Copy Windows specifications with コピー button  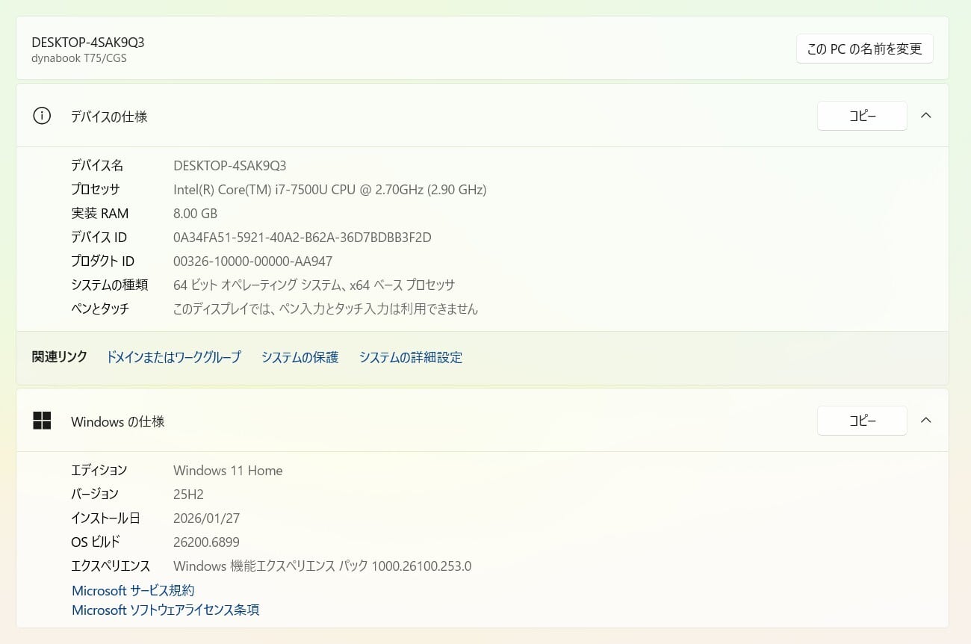point(862,421)
